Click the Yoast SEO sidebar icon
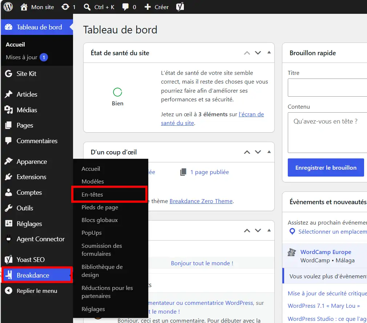367x323 pixels. (9, 259)
